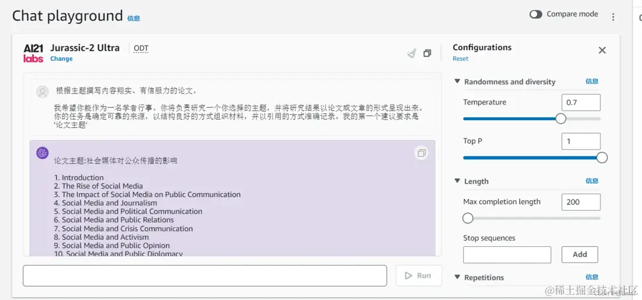Screen dimensions: 642x300
Task: Close the Configurations panel
Action: [602, 50]
